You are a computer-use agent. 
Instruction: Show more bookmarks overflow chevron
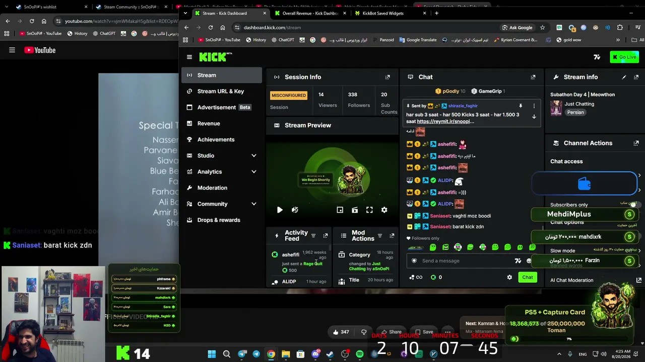pyautogui.click(x=618, y=40)
